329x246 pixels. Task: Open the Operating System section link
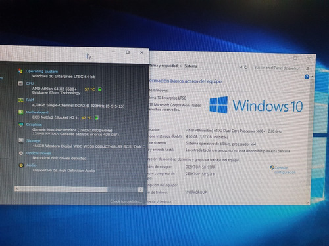[42, 71]
